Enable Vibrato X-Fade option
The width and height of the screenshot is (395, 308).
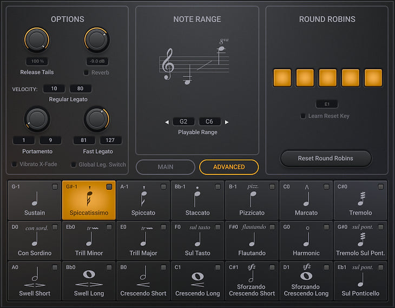[x=15, y=165]
